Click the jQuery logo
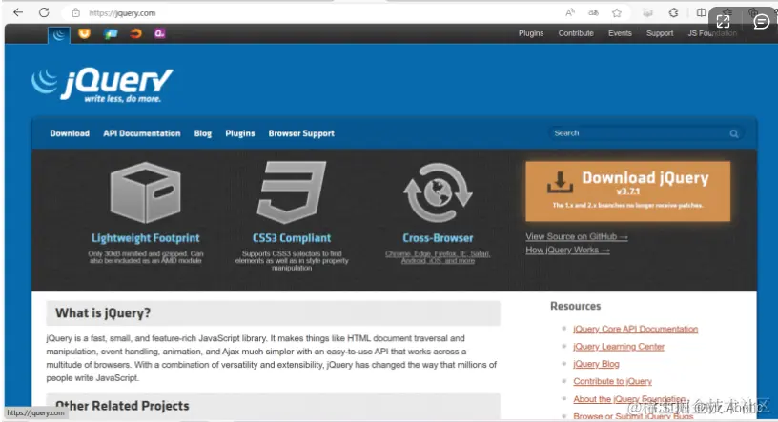778x422 pixels. [x=102, y=86]
